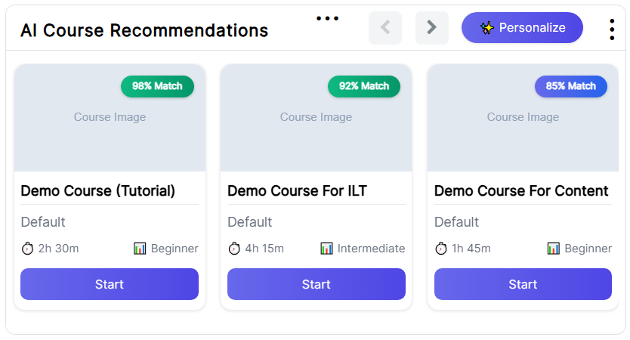Click the Demo Course For ILT course image

coord(317,118)
